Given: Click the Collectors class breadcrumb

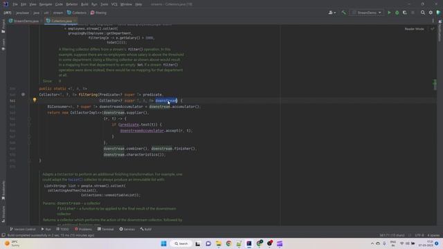Looking at the screenshot, I should 77,12.
